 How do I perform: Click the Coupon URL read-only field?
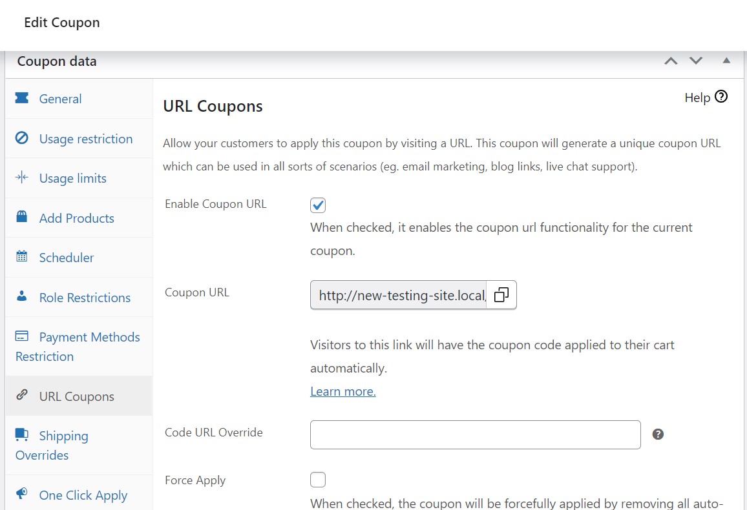(x=399, y=295)
